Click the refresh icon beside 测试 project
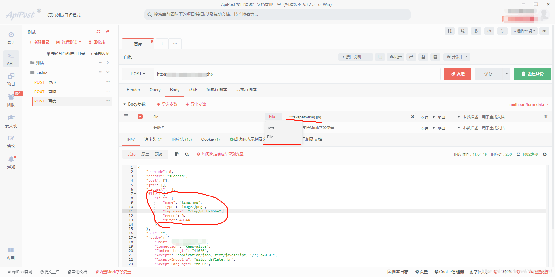 click(x=98, y=32)
